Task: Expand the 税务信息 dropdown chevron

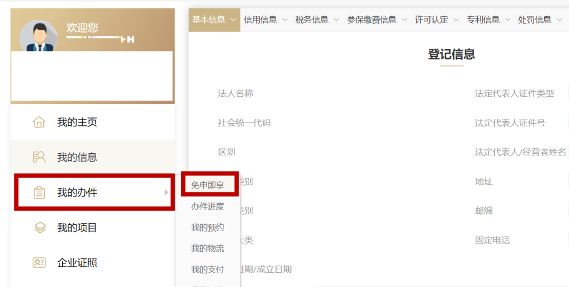Action: (x=336, y=20)
